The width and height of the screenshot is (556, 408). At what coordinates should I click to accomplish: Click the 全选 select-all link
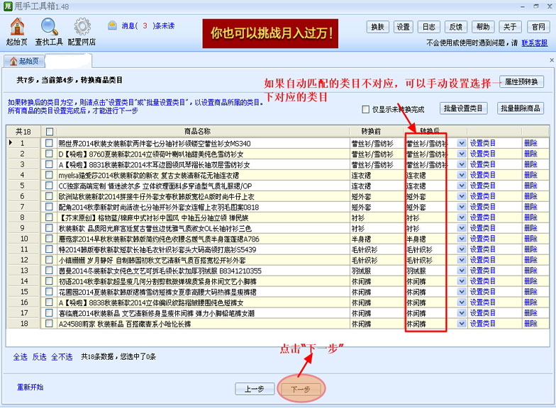20,357
